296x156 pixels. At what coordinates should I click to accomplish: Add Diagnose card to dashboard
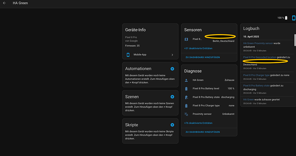202,132
